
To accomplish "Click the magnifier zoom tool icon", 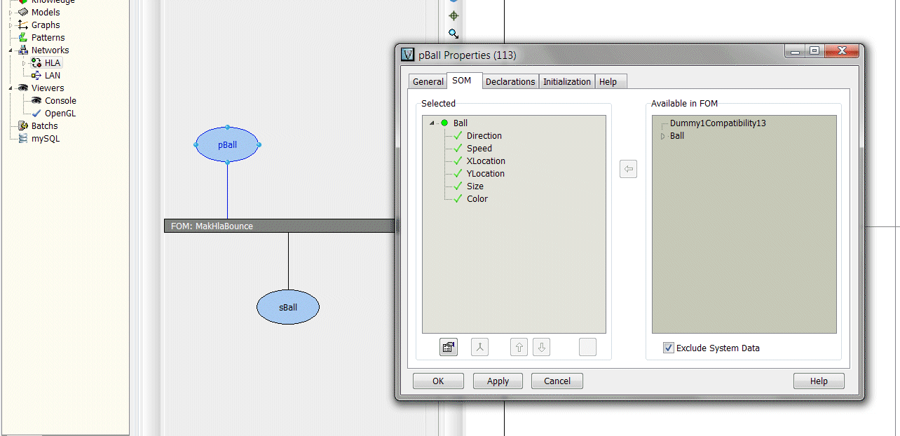I will click(454, 34).
